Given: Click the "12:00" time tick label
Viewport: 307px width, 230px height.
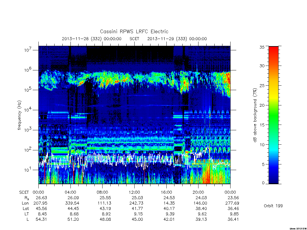Looking at the screenshot, I should pos(134,192).
